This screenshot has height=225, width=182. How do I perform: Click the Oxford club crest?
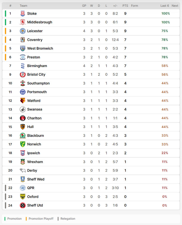click(23, 197)
